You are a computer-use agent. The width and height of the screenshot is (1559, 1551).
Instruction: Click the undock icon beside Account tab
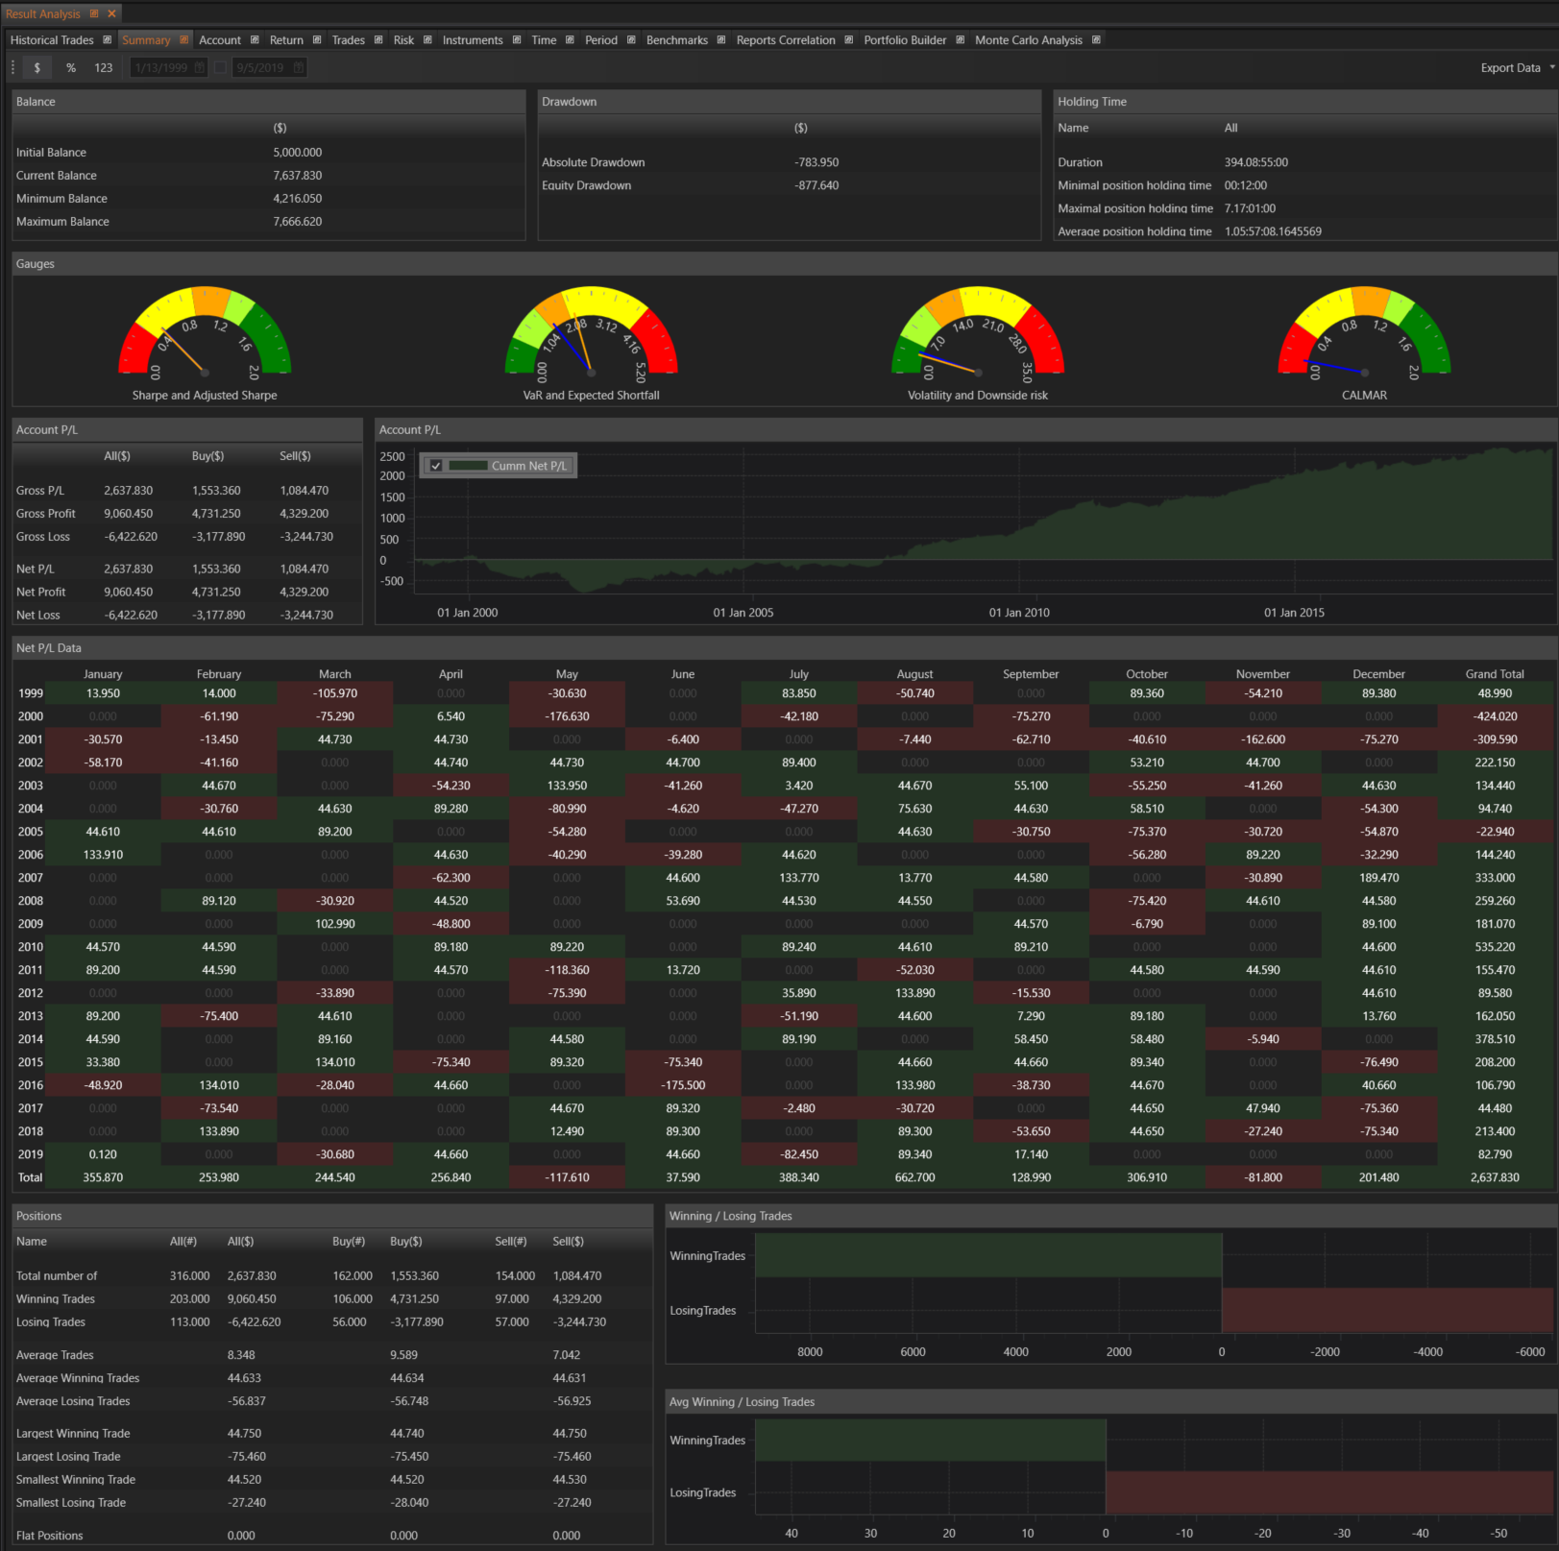coord(255,40)
